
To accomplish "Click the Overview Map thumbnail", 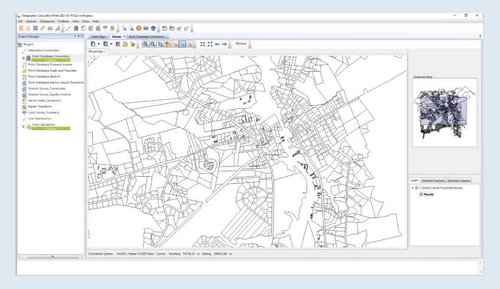I will tap(444, 113).
